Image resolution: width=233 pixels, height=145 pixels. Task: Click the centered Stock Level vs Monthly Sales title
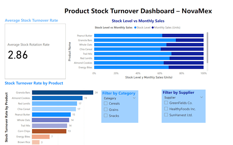click(x=138, y=21)
